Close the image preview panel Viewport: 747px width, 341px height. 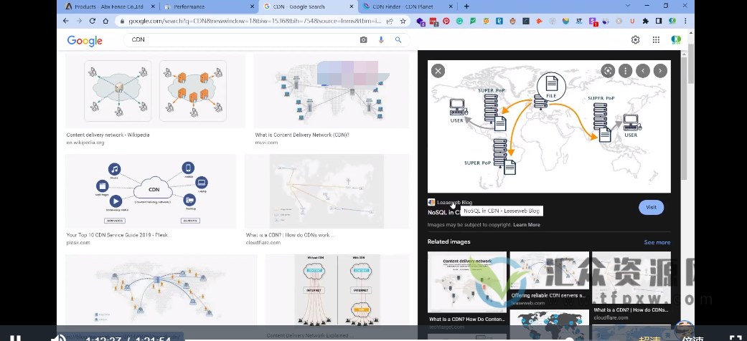click(x=438, y=70)
